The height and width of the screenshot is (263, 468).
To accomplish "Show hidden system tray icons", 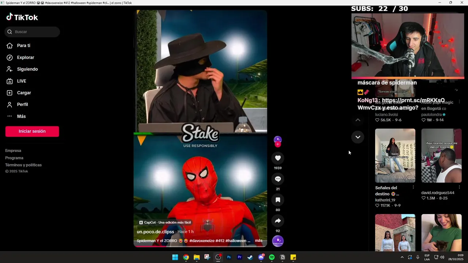I will (x=402, y=257).
